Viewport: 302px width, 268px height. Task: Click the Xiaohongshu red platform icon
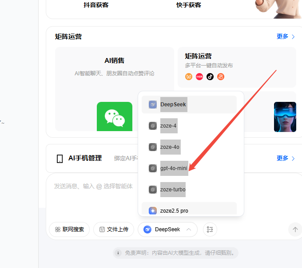point(199,77)
